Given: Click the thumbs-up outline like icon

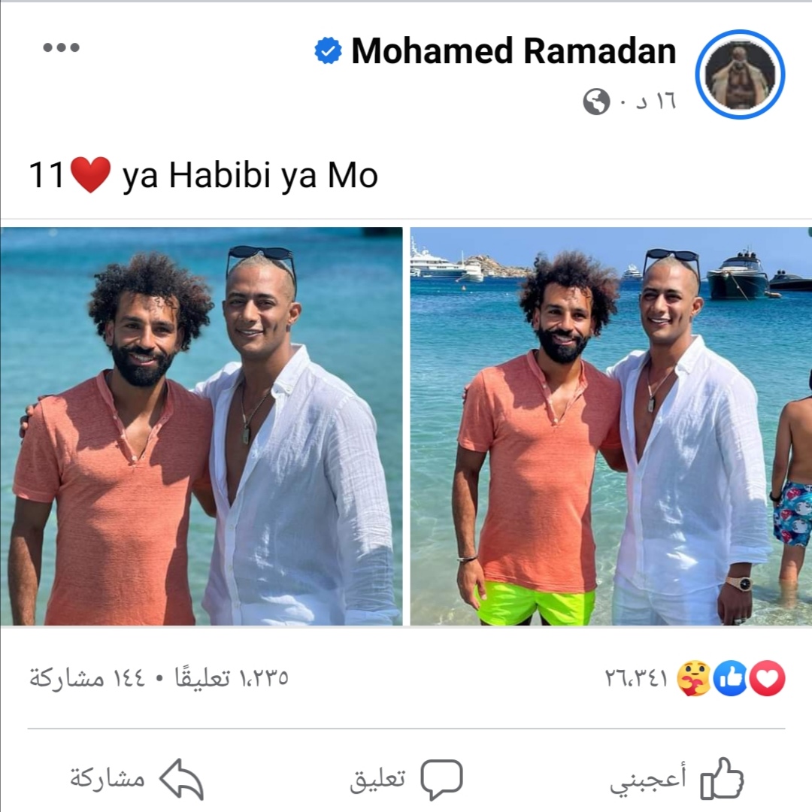Looking at the screenshot, I should [722, 778].
